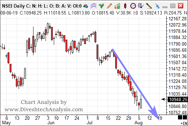The width and height of the screenshot is (188, 126).
Task: Click the Jun month label on time axis
Action: coord(51,123)
